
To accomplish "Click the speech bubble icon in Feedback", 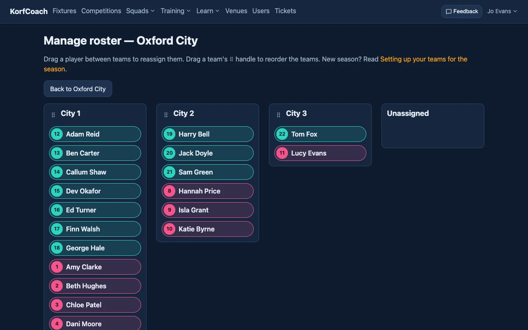I will 449,12.
